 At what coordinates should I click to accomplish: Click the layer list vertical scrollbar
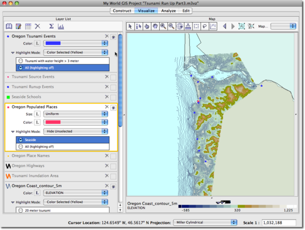pyautogui.click(x=120, y=81)
